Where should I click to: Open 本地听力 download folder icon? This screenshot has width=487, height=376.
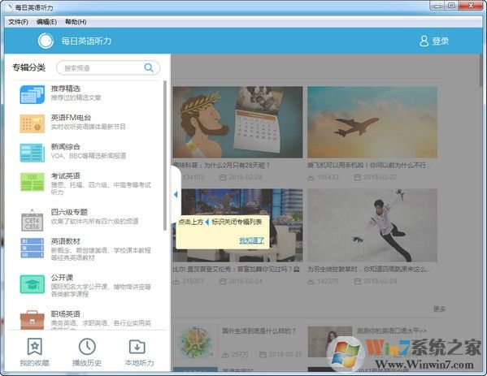click(x=137, y=347)
